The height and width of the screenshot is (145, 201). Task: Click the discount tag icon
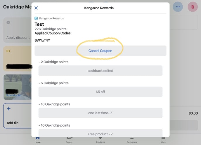tap(8, 22)
